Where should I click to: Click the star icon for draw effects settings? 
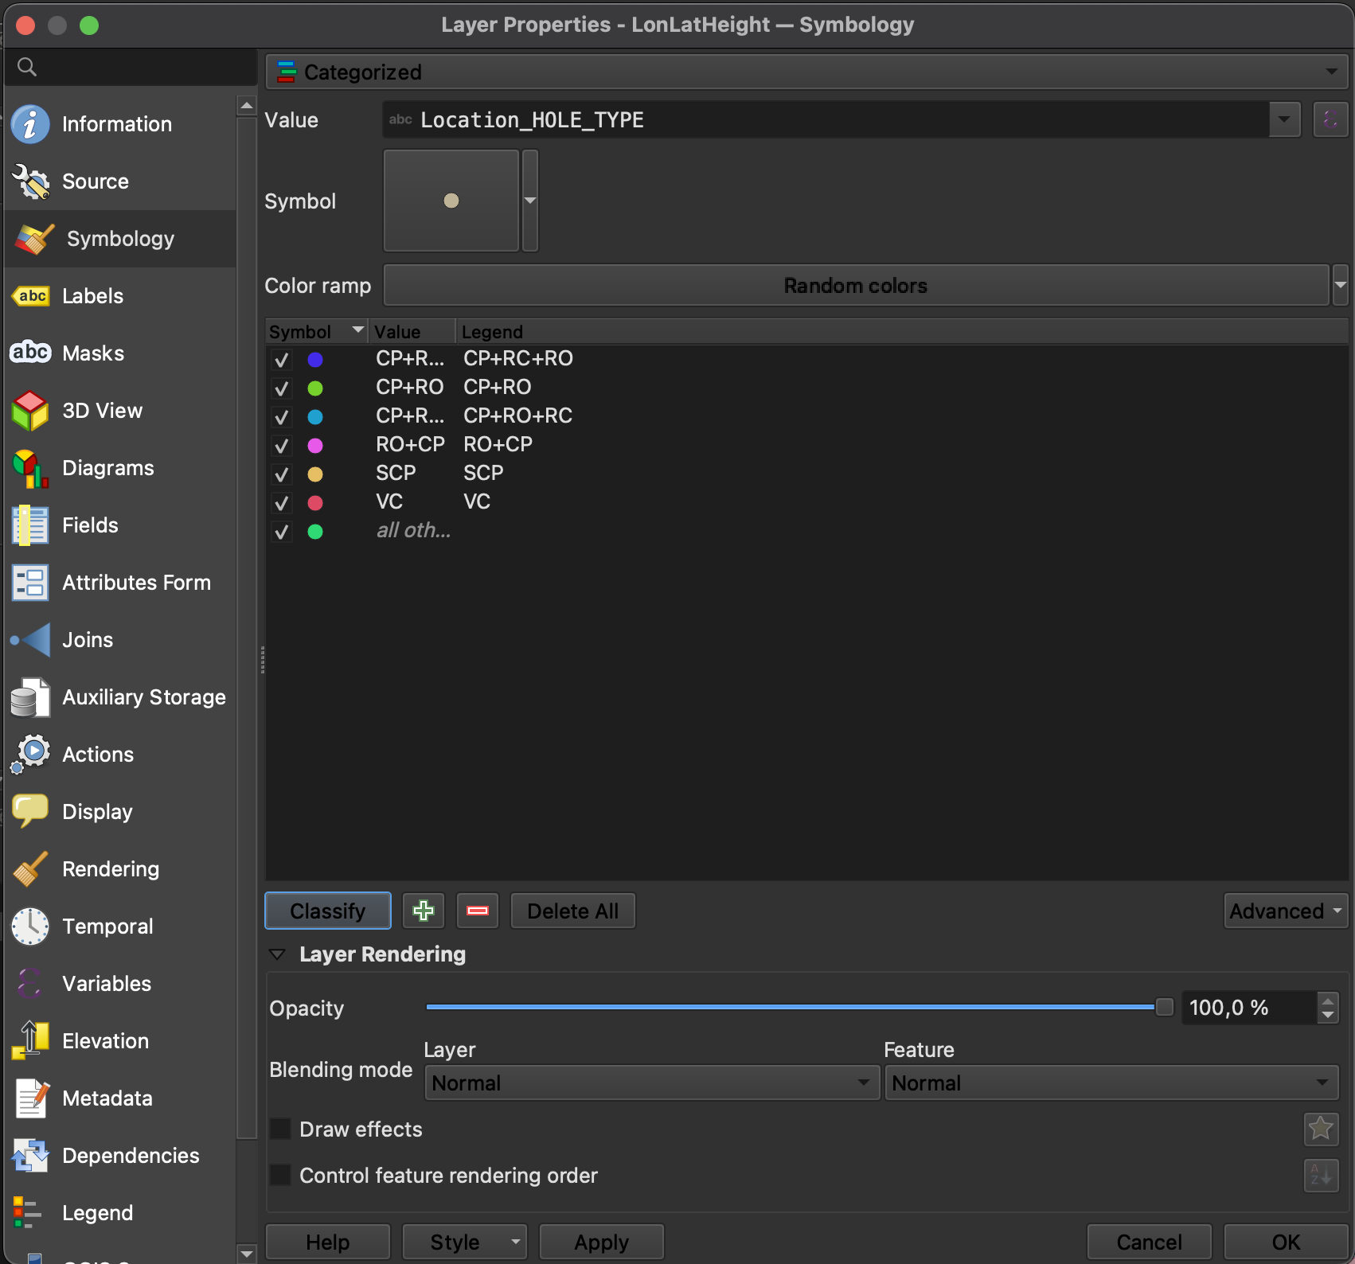pyautogui.click(x=1321, y=1129)
